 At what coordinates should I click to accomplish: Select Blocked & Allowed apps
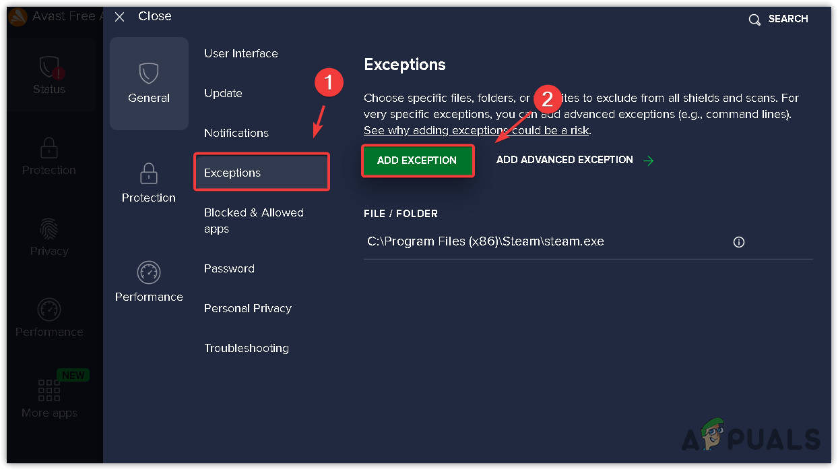tap(254, 221)
